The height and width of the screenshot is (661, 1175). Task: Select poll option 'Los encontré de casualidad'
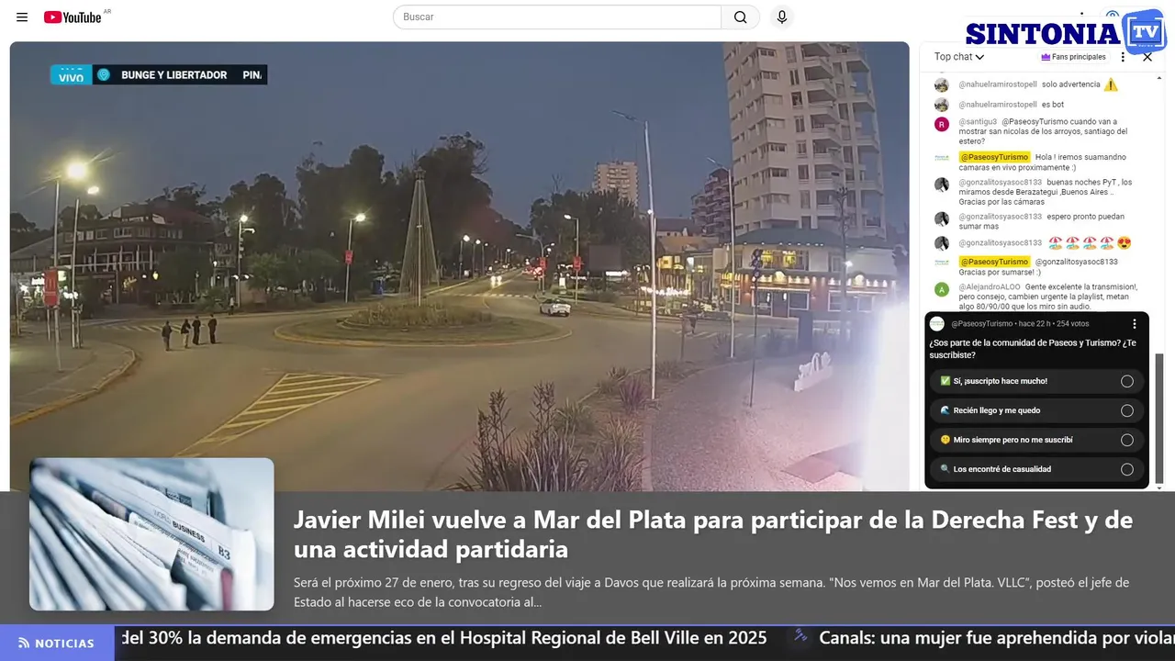tap(1037, 469)
